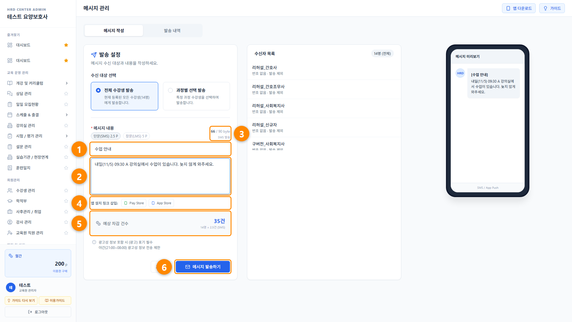Image resolution: width=572 pixels, height=322 pixels.
Task: Toggle favorite star for 강의실 관리
Action: tap(66, 126)
